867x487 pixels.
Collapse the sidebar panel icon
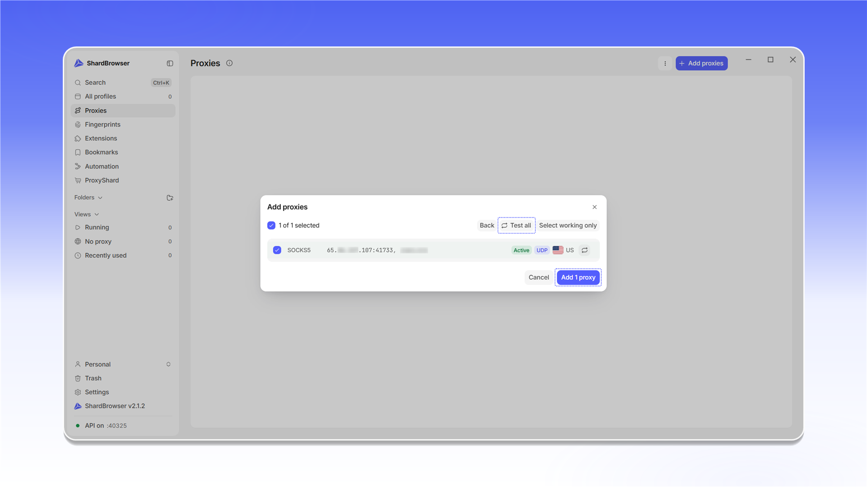pyautogui.click(x=170, y=64)
